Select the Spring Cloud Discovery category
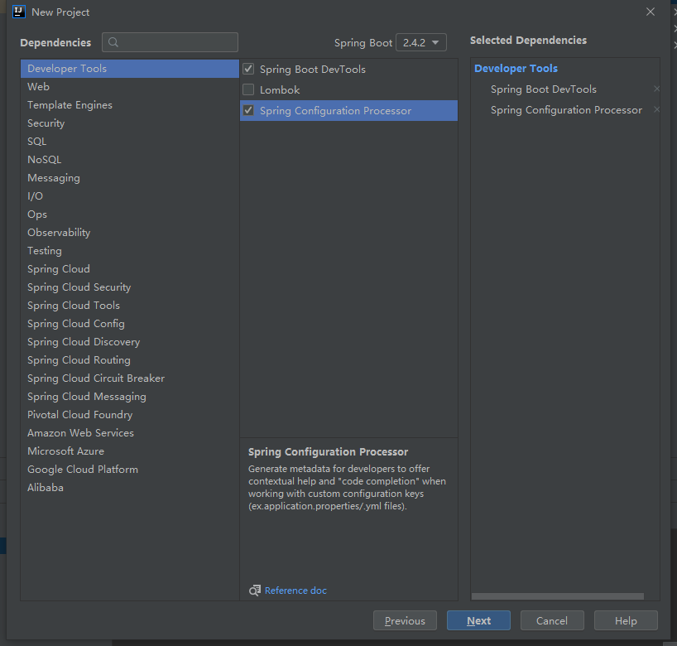This screenshot has height=646, width=677. point(130,342)
